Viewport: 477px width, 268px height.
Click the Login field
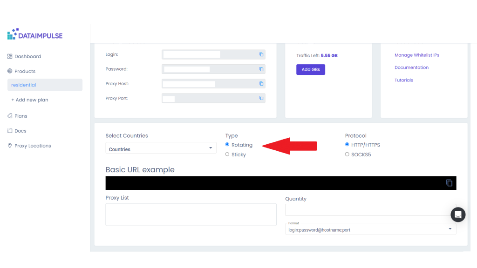tap(213, 54)
